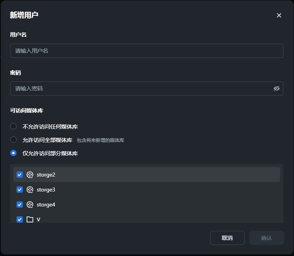
Task: Uncheck the storge3 library checkbox
Action: 20,190
